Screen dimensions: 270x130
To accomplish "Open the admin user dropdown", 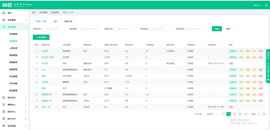I will [258, 5].
